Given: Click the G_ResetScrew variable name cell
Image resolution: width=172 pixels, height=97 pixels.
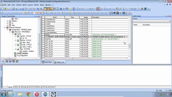Looking at the screenshot, I should (x=55, y=20).
